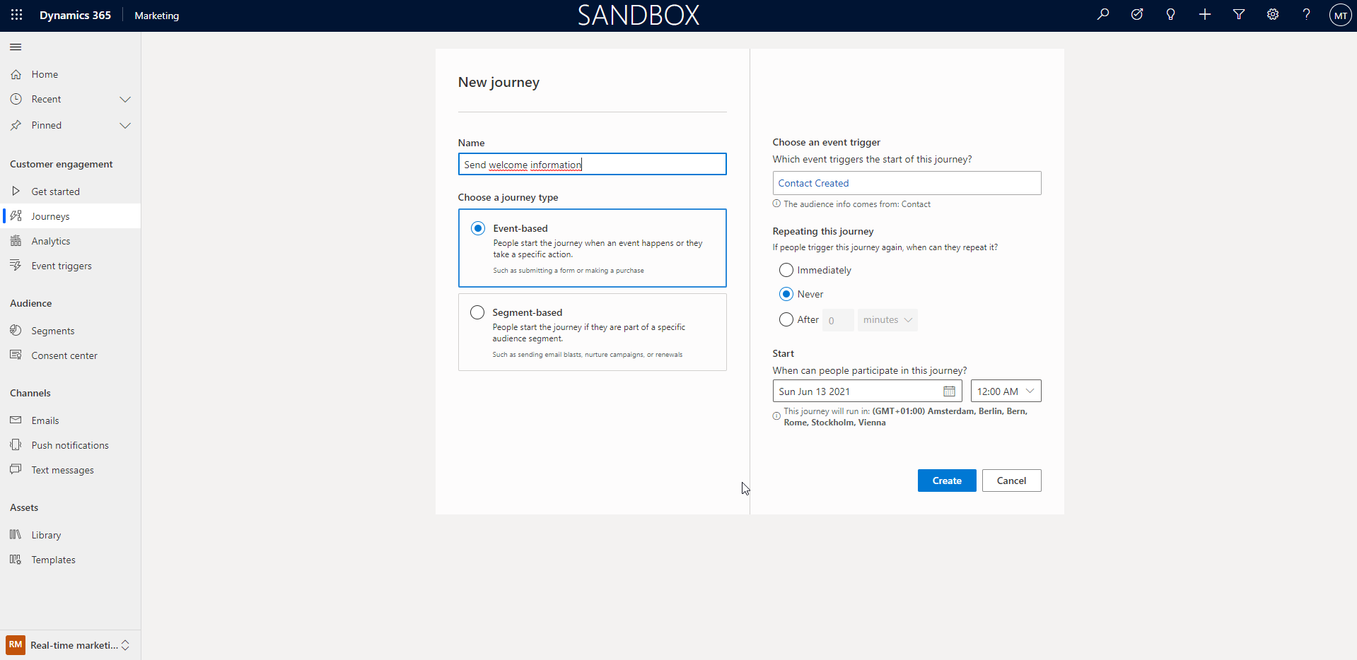Click the plus icon to create new record
The width and height of the screenshot is (1357, 660).
[1204, 15]
